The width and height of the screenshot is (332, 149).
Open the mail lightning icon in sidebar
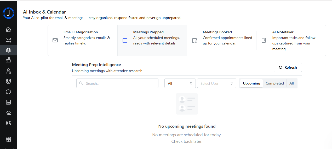point(8,40)
